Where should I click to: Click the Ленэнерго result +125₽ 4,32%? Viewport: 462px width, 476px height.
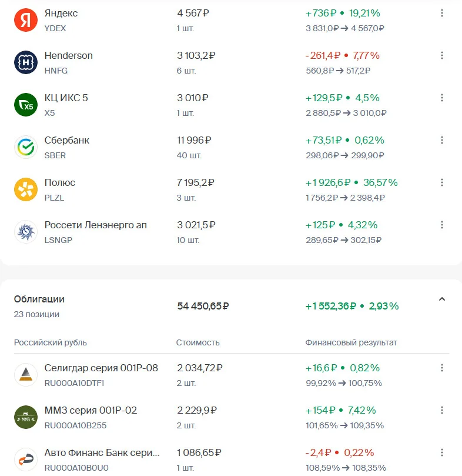342,225
